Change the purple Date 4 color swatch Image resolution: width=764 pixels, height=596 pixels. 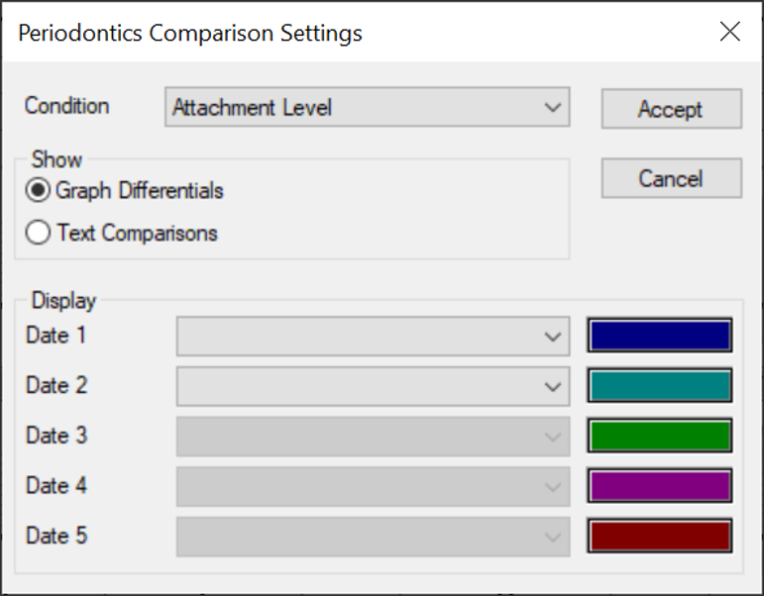click(x=659, y=486)
